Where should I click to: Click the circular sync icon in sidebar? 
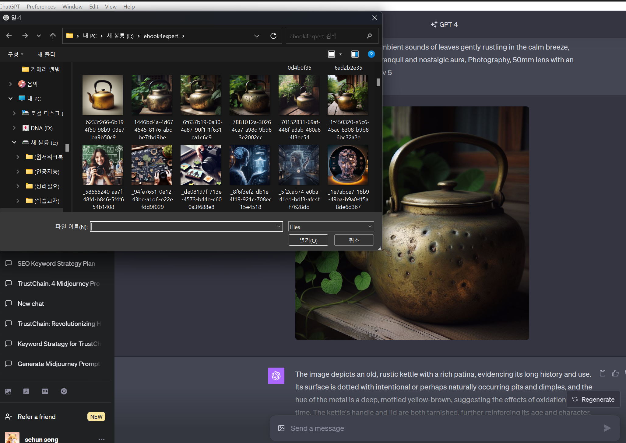tap(64, 391)
